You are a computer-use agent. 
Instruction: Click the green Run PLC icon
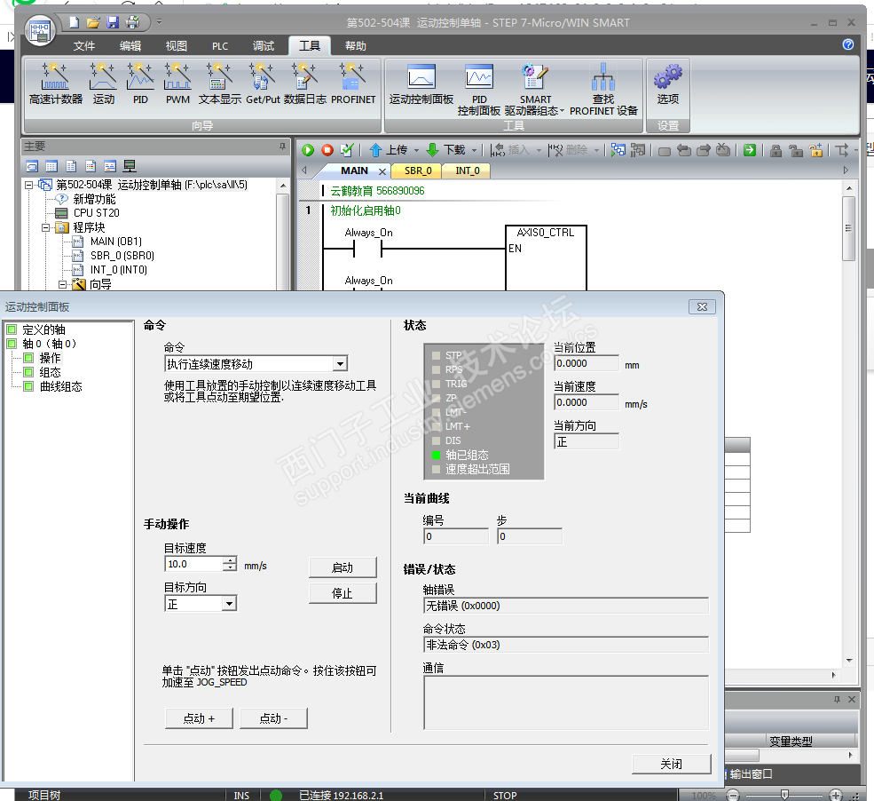click(308, 150)
